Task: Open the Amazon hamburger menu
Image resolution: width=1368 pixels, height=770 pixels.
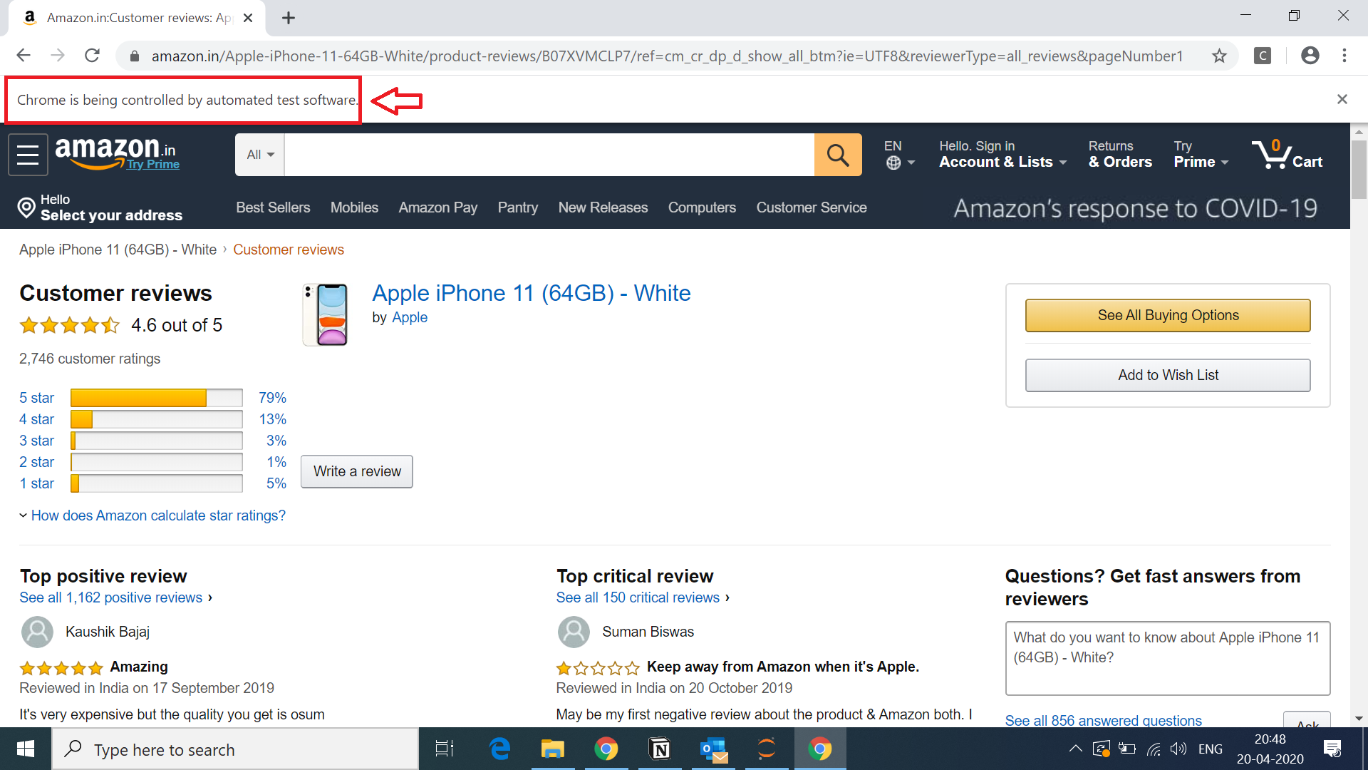Action: pyautogui.click(x=28, y=155)
